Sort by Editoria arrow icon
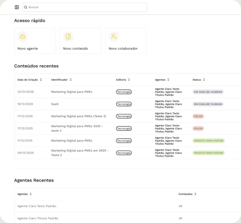Viewport: 241px width, 223px height. pyautogui.click(x=129, y=80)
